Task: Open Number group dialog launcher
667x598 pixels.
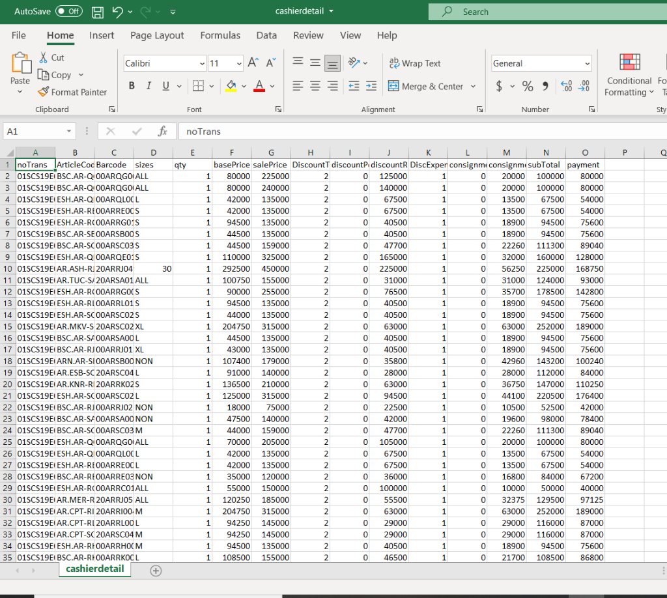Action: [x=591, y=109]
